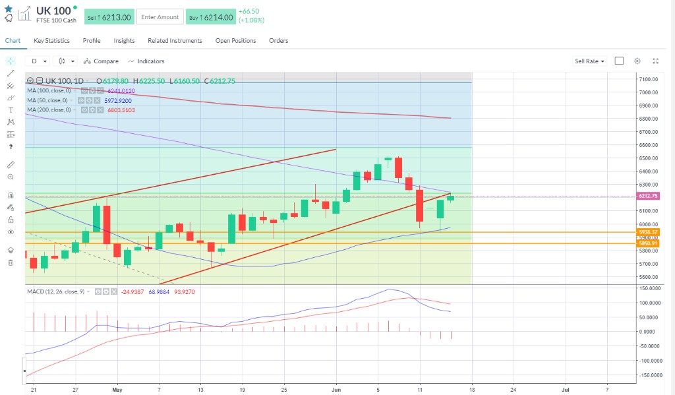Open chart settings gear icon
This screenshot has width=675, height=395.
click(x=637, y=61)
